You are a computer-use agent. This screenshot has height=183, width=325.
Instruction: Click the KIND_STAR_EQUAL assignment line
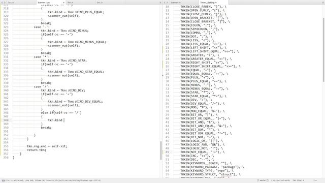tap(76, 72)
